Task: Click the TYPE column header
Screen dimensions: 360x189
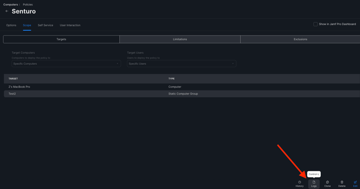Action: (172, 79)
